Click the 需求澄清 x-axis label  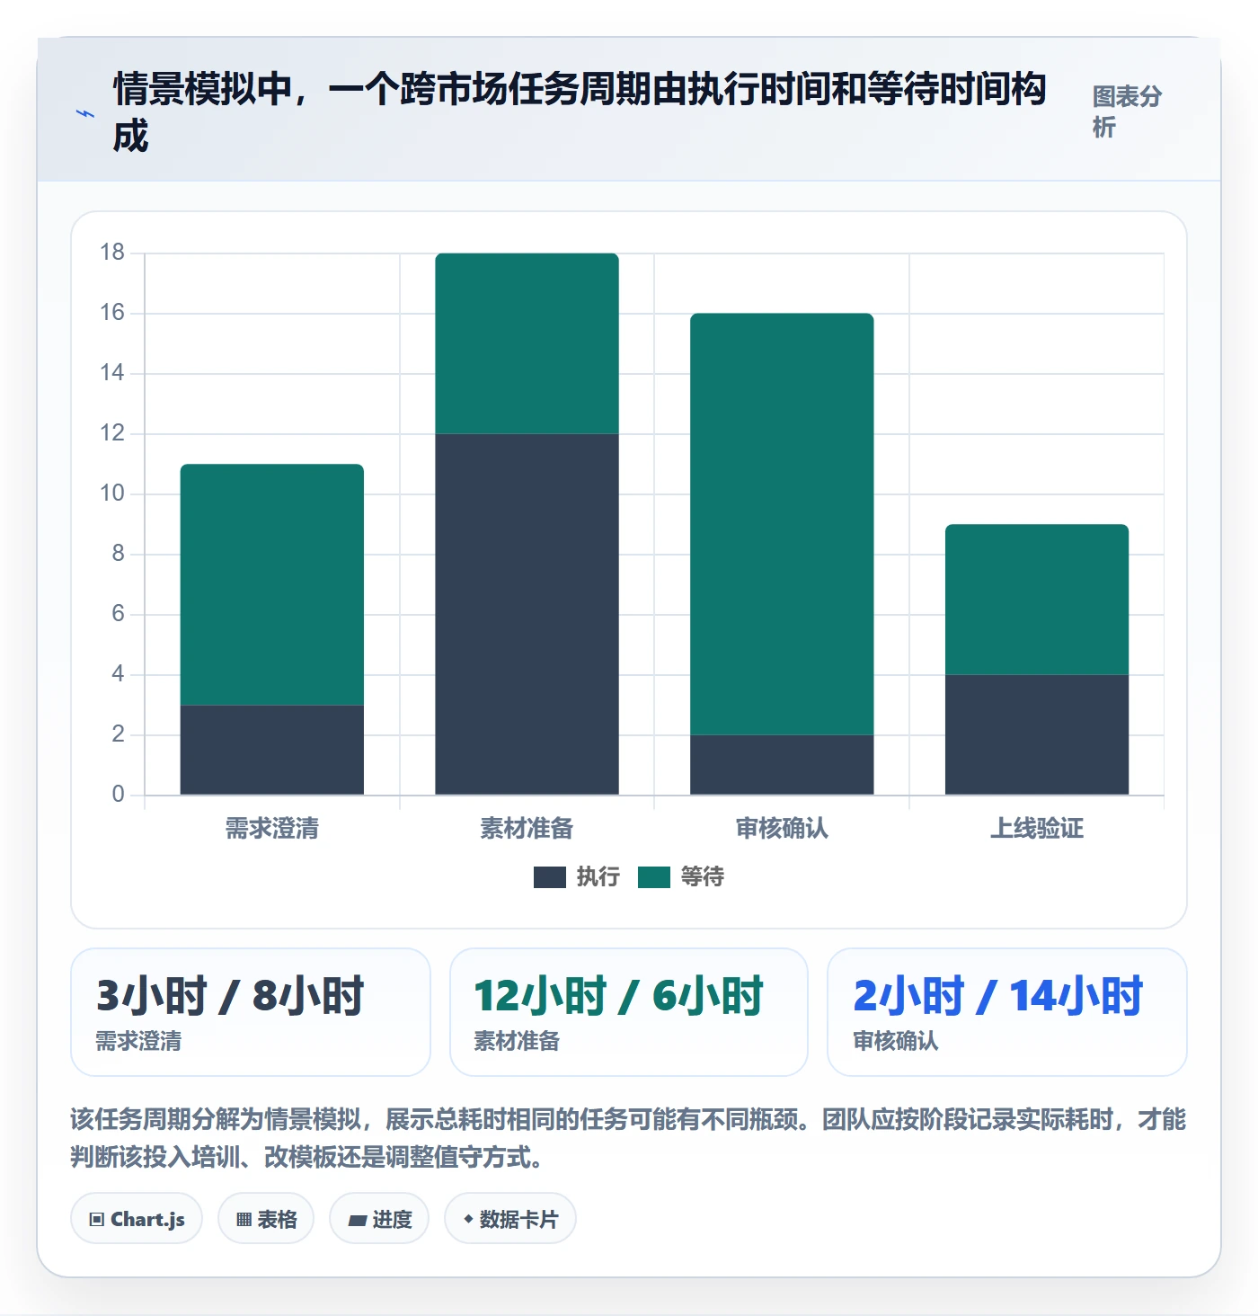(272, 828)
